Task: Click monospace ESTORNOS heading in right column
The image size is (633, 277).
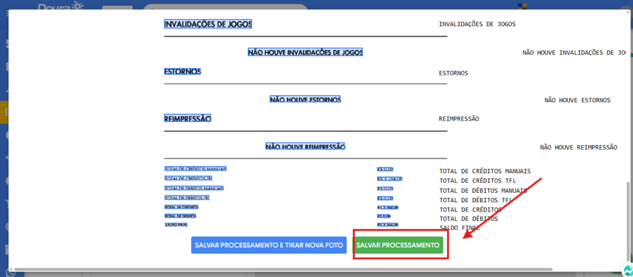Action: 453,73
